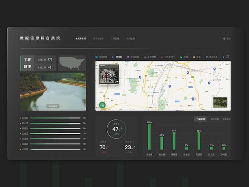
Task: Click the 小河区 progress bar
Action: 55,149
